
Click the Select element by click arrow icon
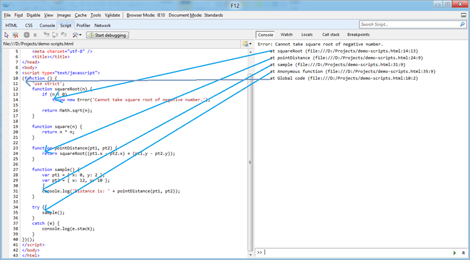(x=6, y=35)
